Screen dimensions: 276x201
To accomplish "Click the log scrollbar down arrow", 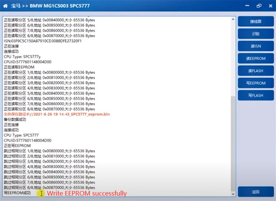I will (x=233, y=194).
